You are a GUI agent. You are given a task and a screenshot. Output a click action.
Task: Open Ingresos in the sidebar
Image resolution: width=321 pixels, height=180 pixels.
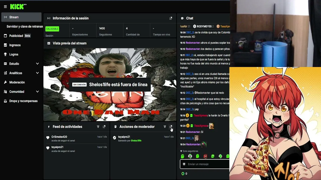click(15, 45)
